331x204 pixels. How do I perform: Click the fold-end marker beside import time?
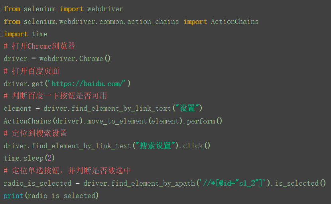click(x=1, y=33)
